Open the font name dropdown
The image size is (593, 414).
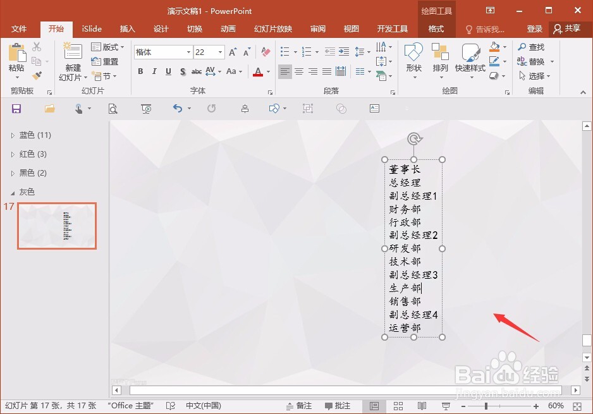188,52
